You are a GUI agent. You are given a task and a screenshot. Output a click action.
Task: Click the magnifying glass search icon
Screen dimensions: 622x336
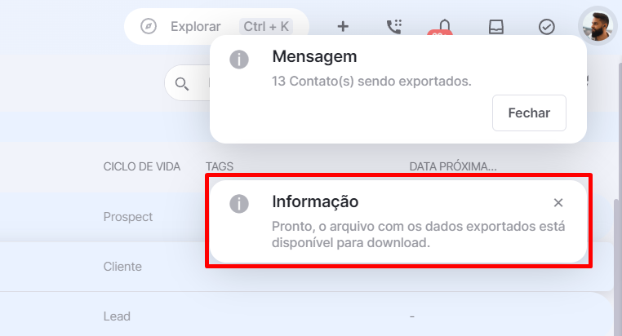(x=182, y=84)
